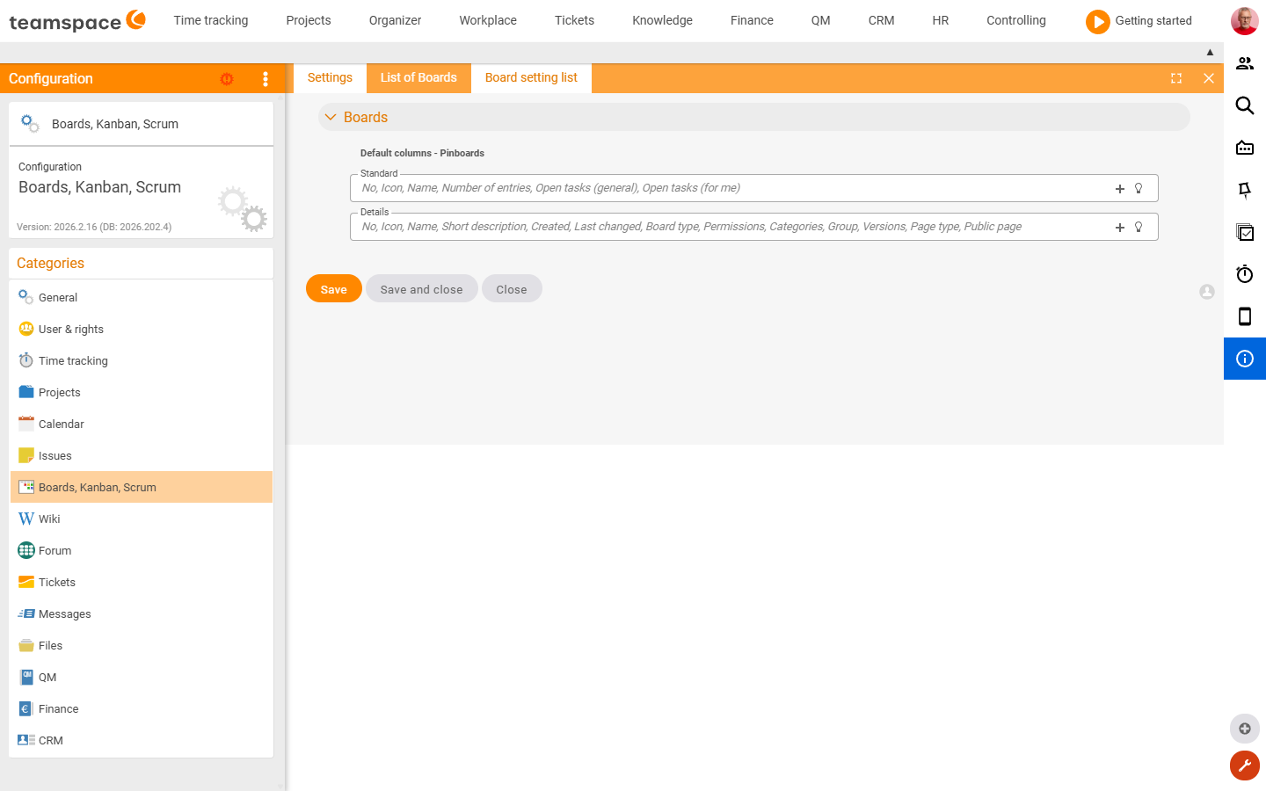Select User & rights category
This screenshot has width=1266, height=791.
click(141, 329)
